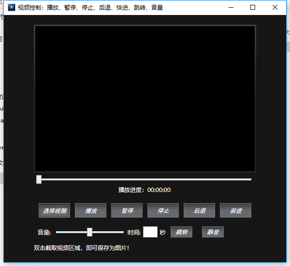Viewport: 290px width, 266px height.
Task: Stop the video with the 停止 button
Action: coord(163,211)
